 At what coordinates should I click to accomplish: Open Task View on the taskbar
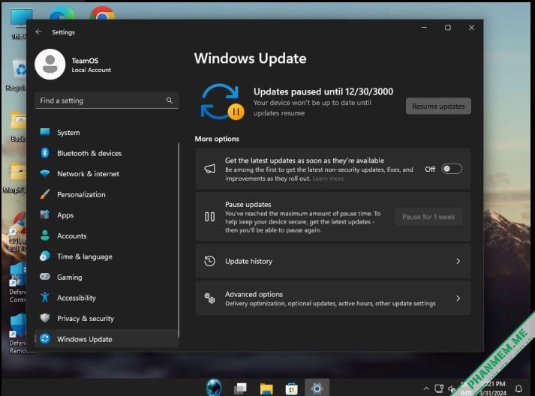coord(240,388)
